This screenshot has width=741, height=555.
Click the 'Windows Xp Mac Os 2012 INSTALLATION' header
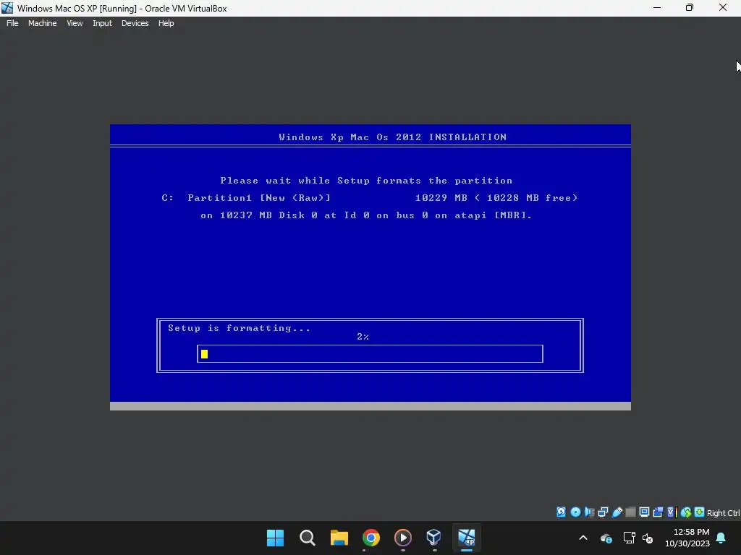[393, 137]
